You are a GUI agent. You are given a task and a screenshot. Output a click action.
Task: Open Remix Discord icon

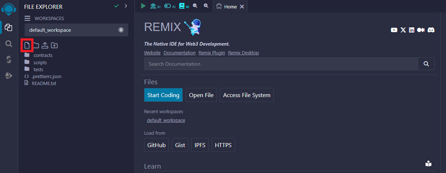click(x=431, y=30)
